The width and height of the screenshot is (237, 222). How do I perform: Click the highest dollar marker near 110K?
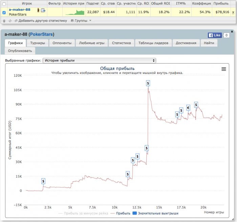click(x=148, y=83)
